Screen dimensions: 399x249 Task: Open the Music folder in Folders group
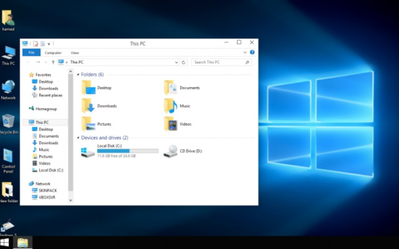(178, 106)
